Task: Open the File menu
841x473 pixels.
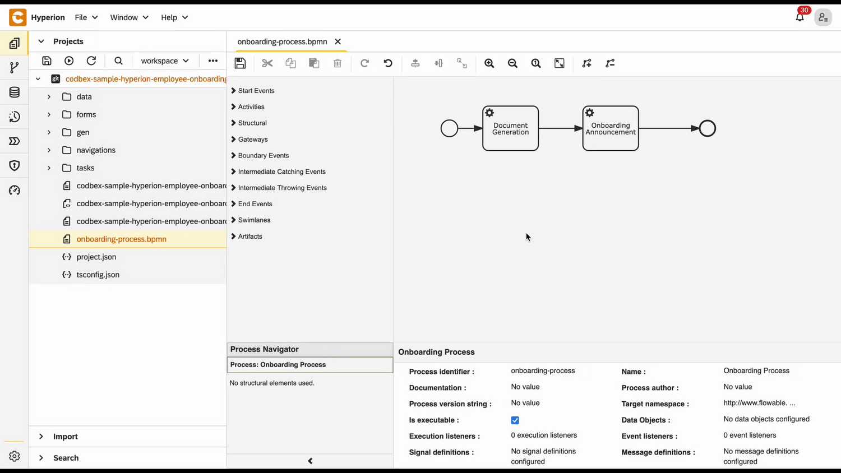Action: click(x=86, y=17)
